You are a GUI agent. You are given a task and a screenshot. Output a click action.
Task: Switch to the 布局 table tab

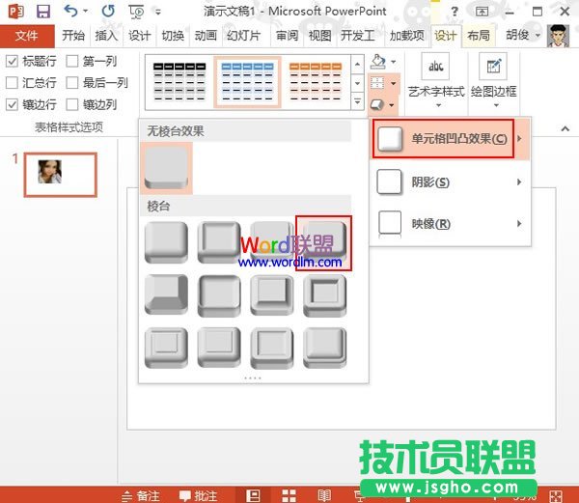click(x=479, y=36)
